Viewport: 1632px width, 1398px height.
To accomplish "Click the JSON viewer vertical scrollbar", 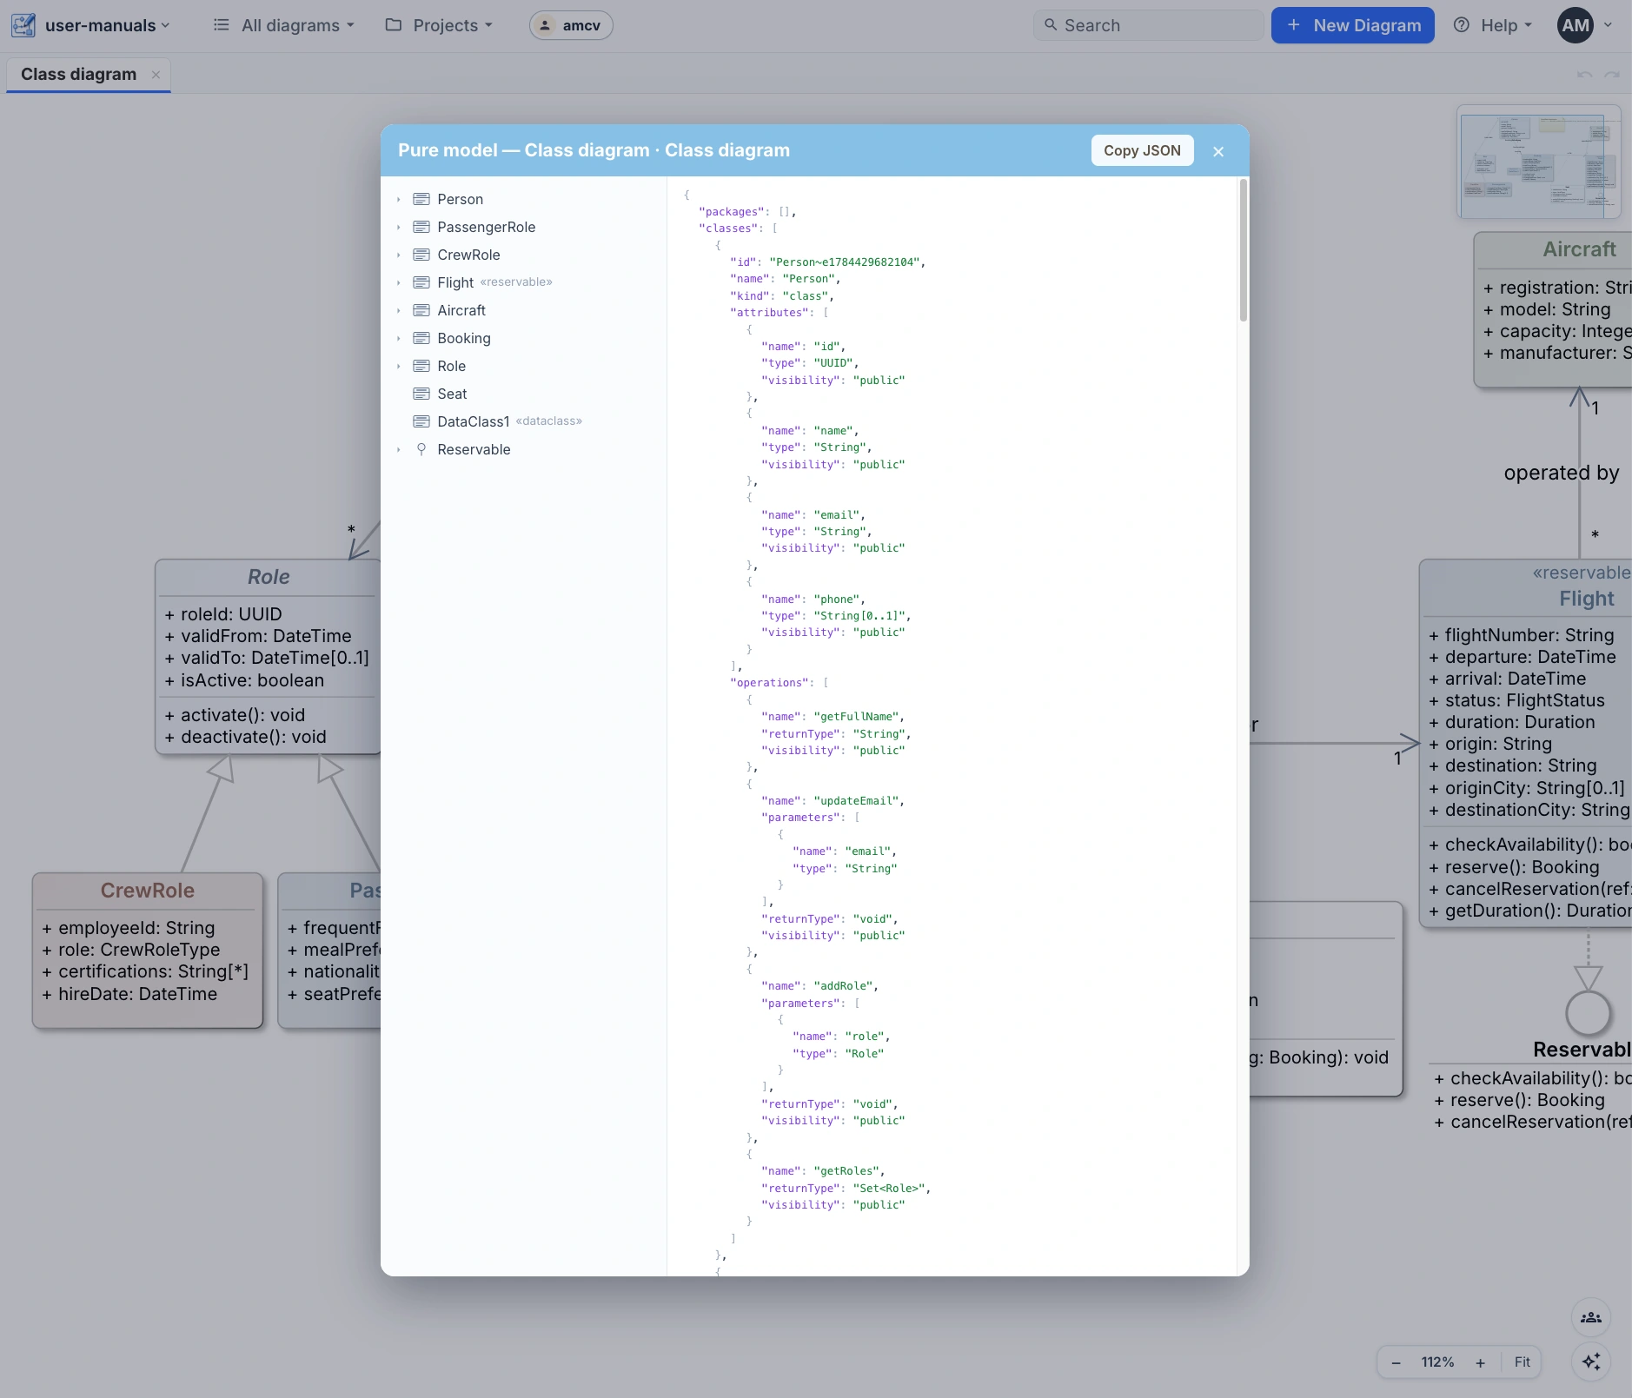I will coord(1243,250).
